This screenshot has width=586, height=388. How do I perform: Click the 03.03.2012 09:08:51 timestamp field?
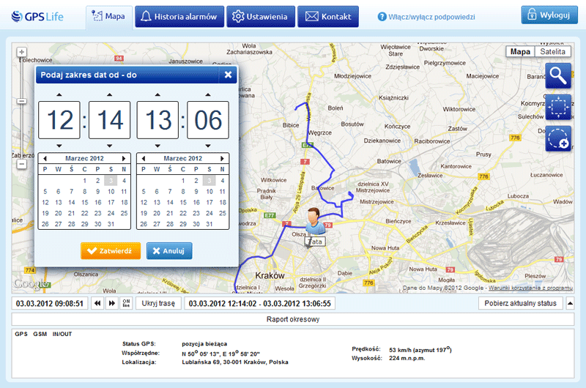pos(50,303)
